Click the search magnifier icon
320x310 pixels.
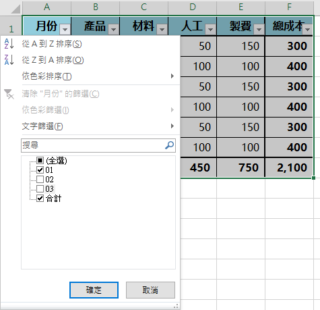tap(169, 145)
